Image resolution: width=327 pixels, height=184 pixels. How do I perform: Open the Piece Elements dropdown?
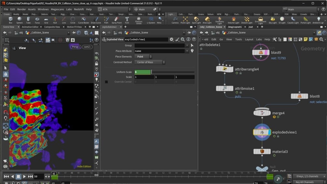[x=143, y=57]
